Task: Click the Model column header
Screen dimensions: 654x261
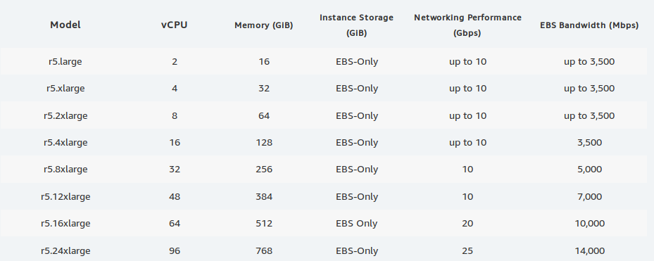Action: click(65, 25)
